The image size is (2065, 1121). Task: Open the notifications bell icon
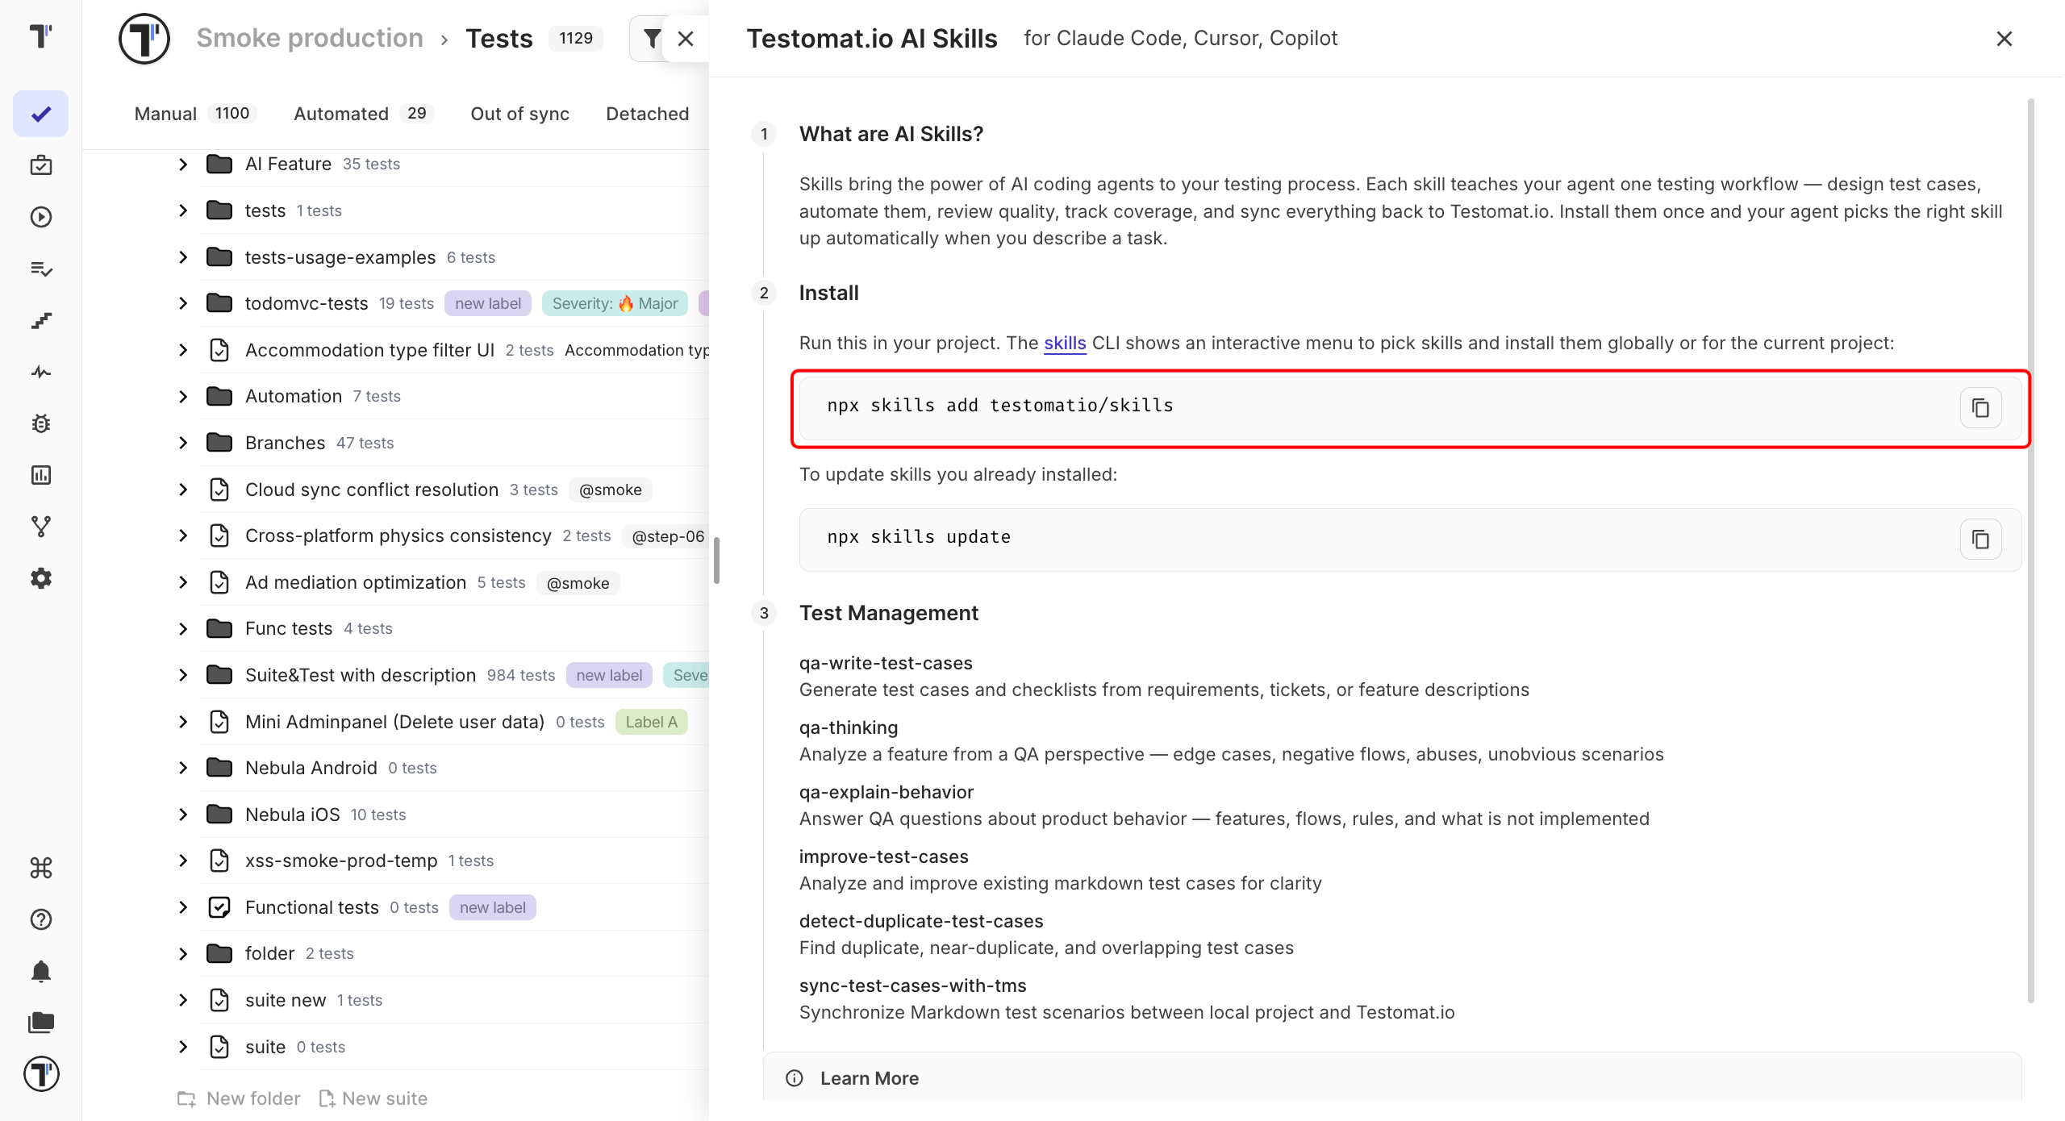(40, 971)
